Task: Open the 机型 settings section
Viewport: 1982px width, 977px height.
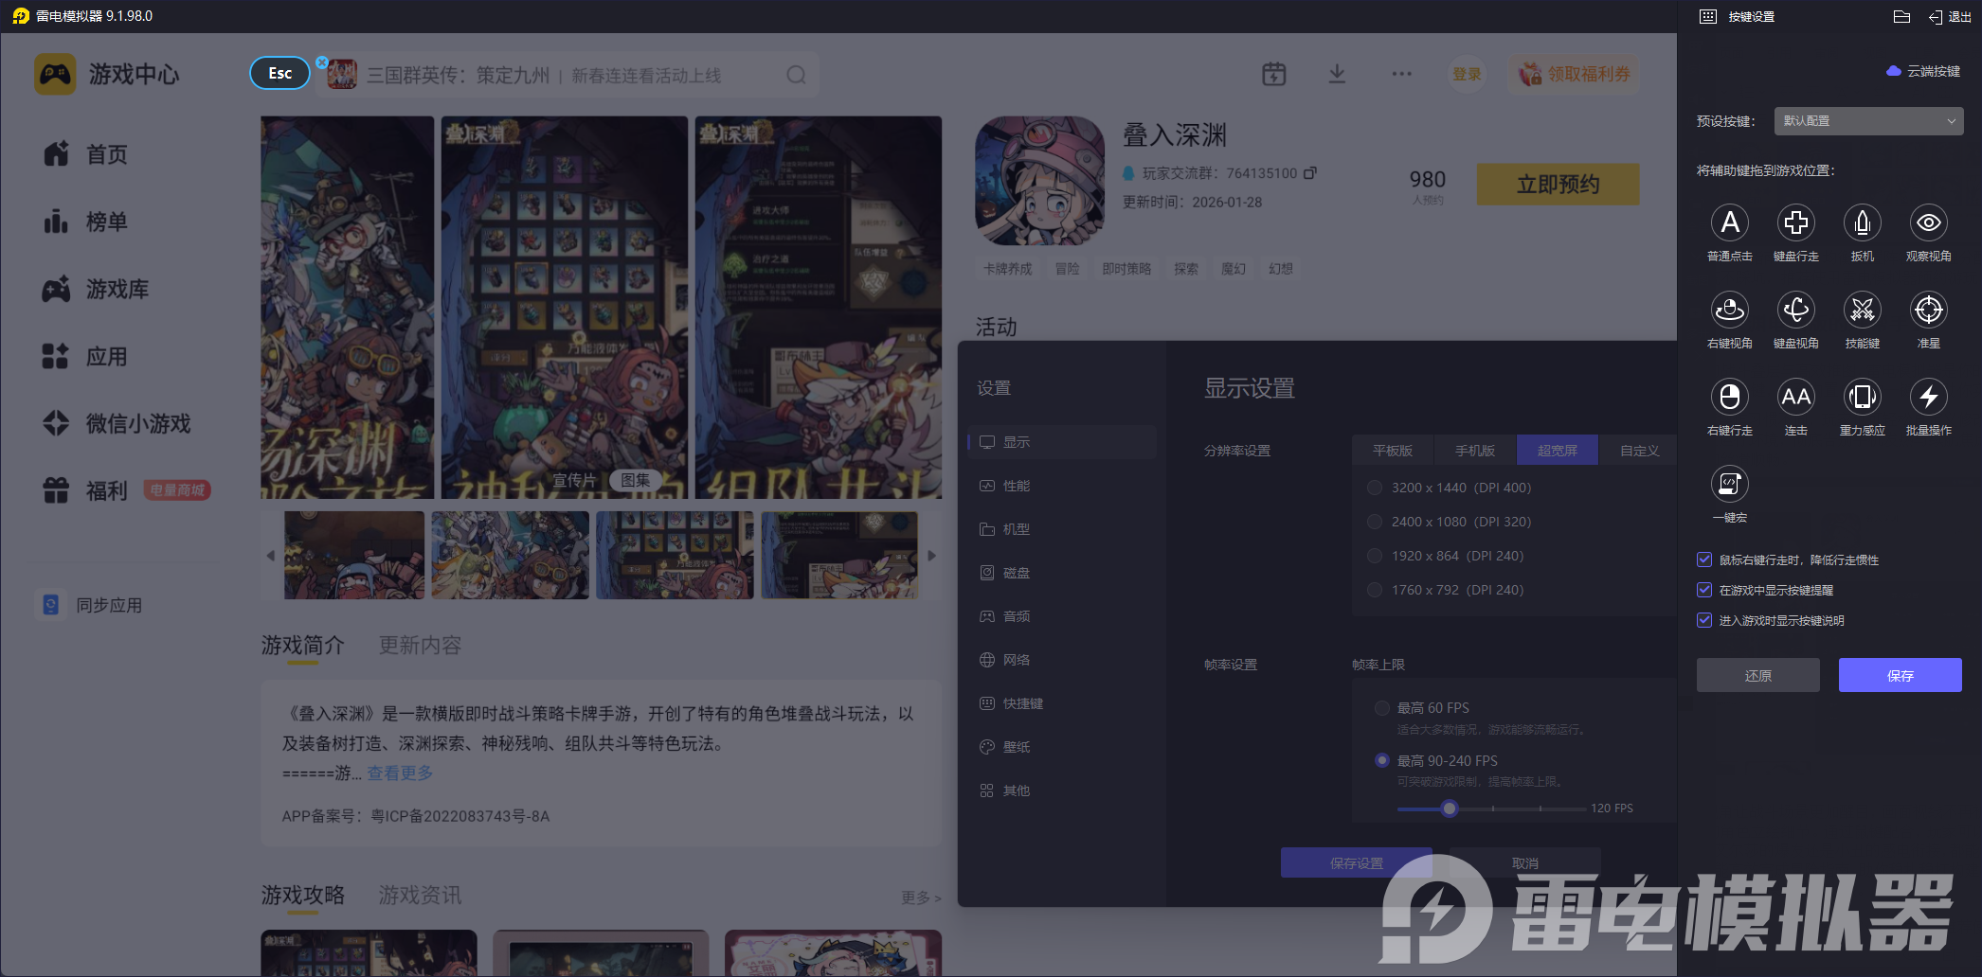Action: (x=1061, y=529)
